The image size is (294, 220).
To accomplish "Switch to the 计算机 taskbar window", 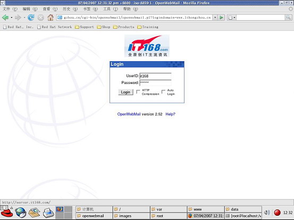I will (94, 209).
